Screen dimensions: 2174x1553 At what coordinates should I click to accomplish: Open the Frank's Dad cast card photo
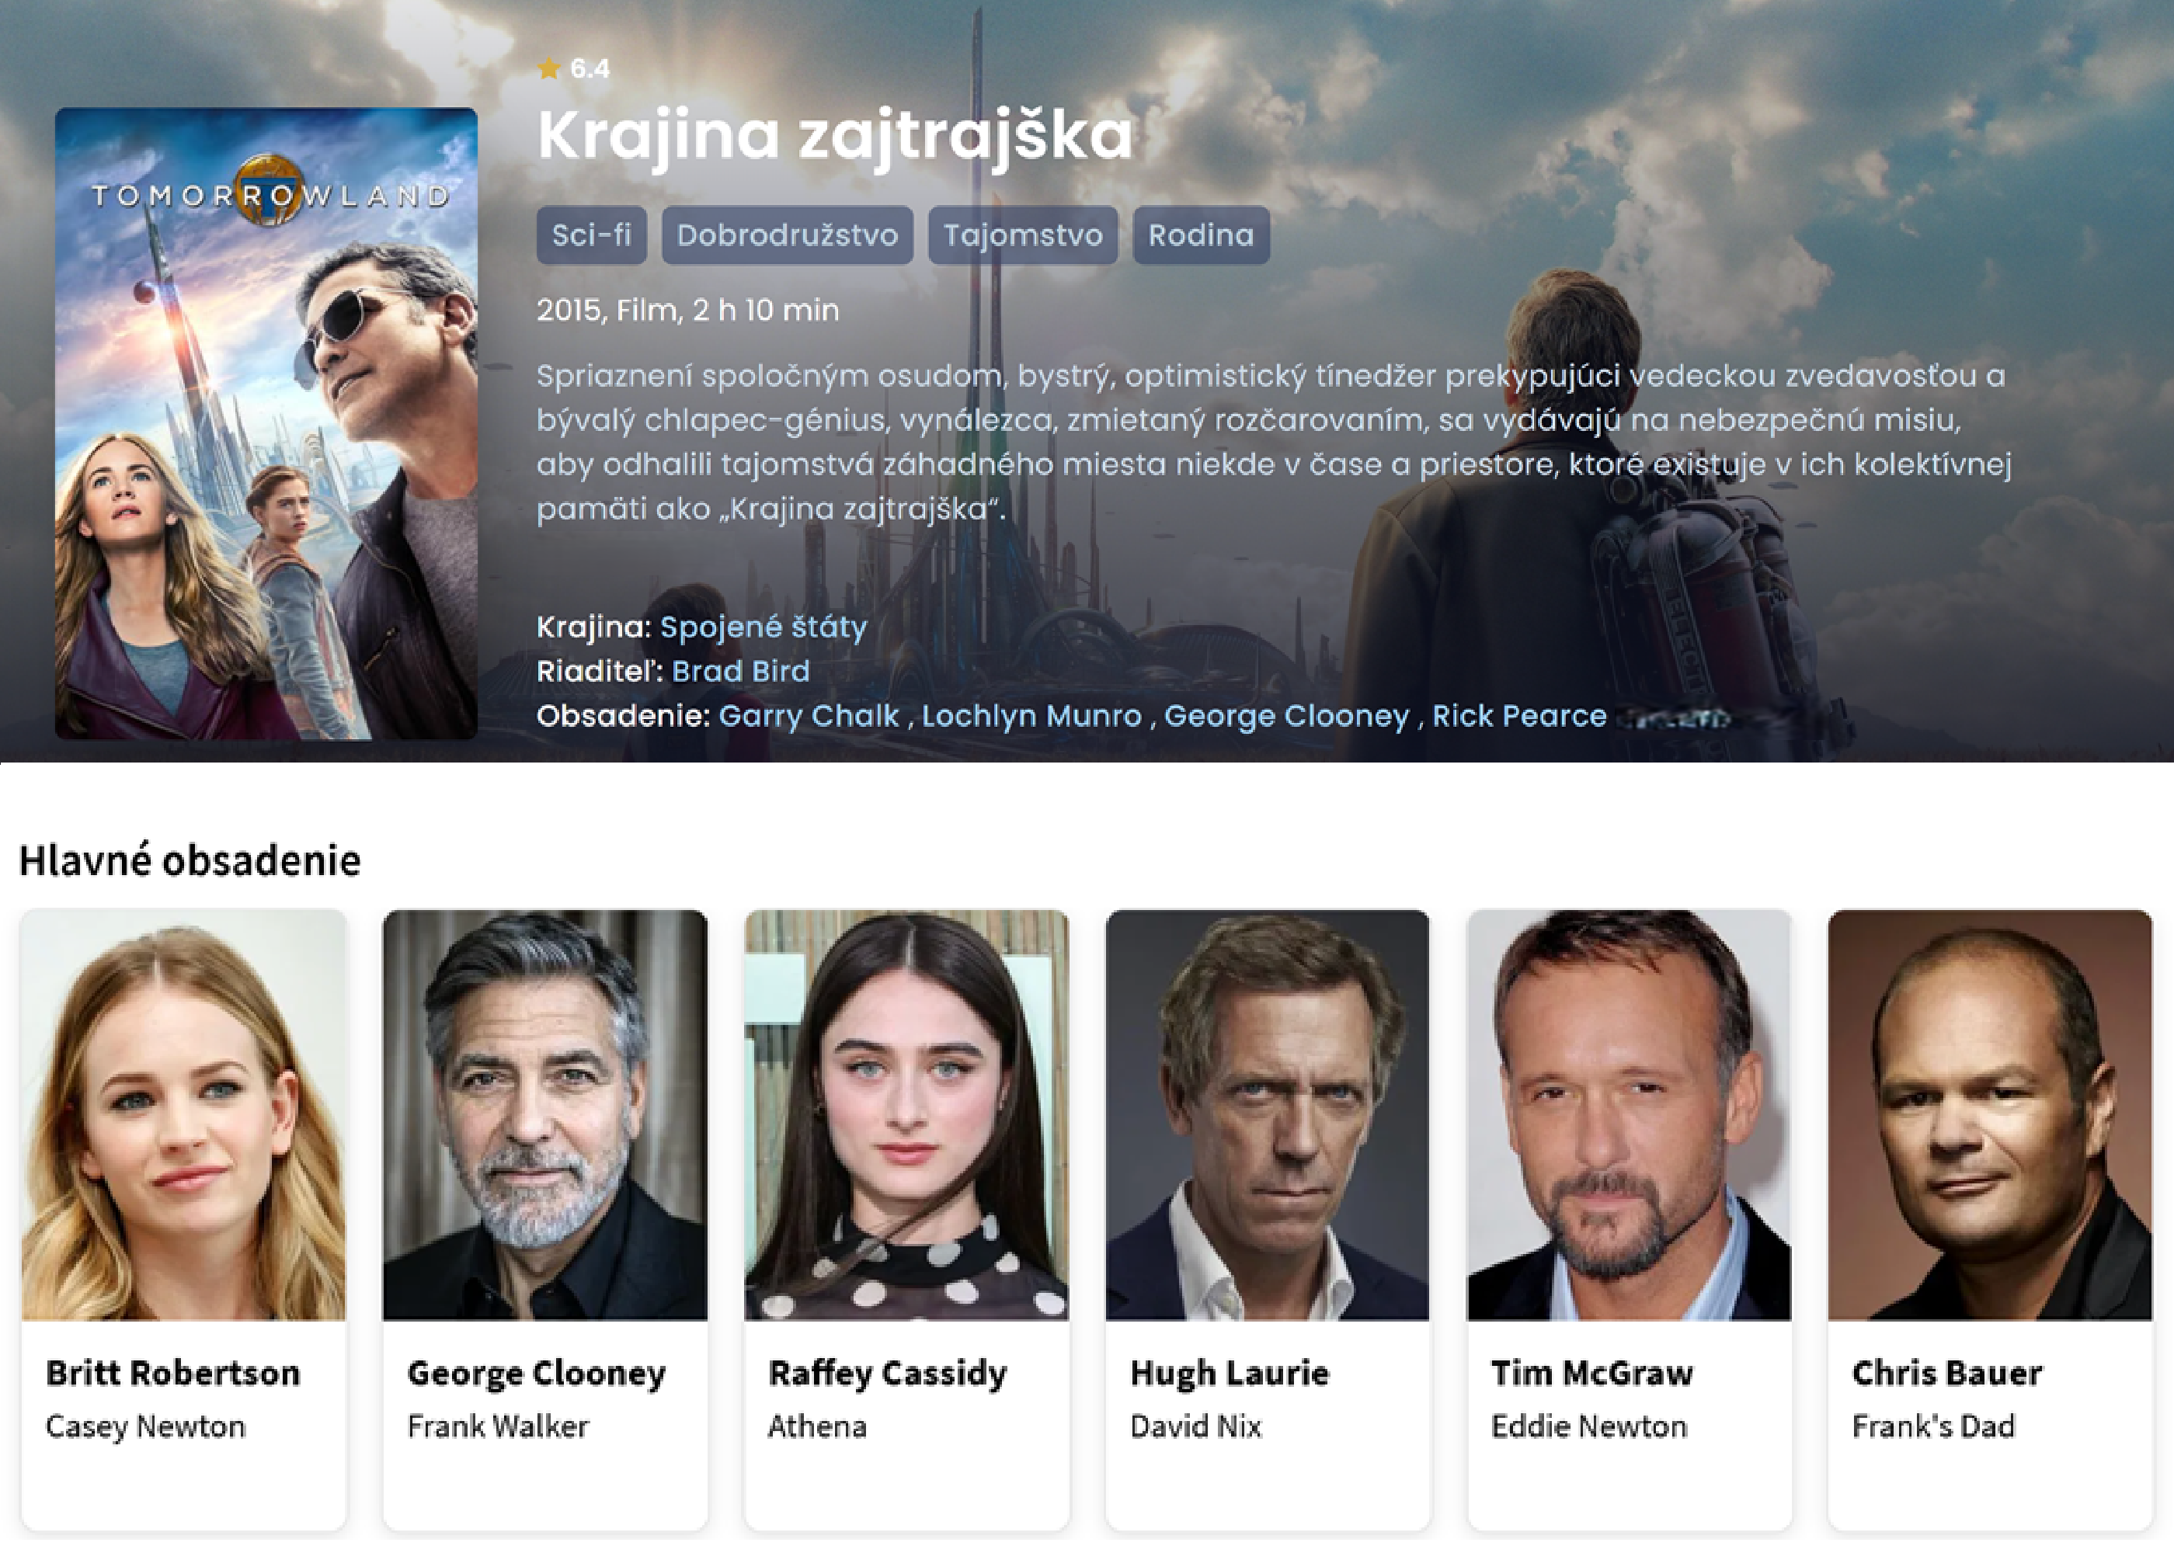click(1989, 1114)
